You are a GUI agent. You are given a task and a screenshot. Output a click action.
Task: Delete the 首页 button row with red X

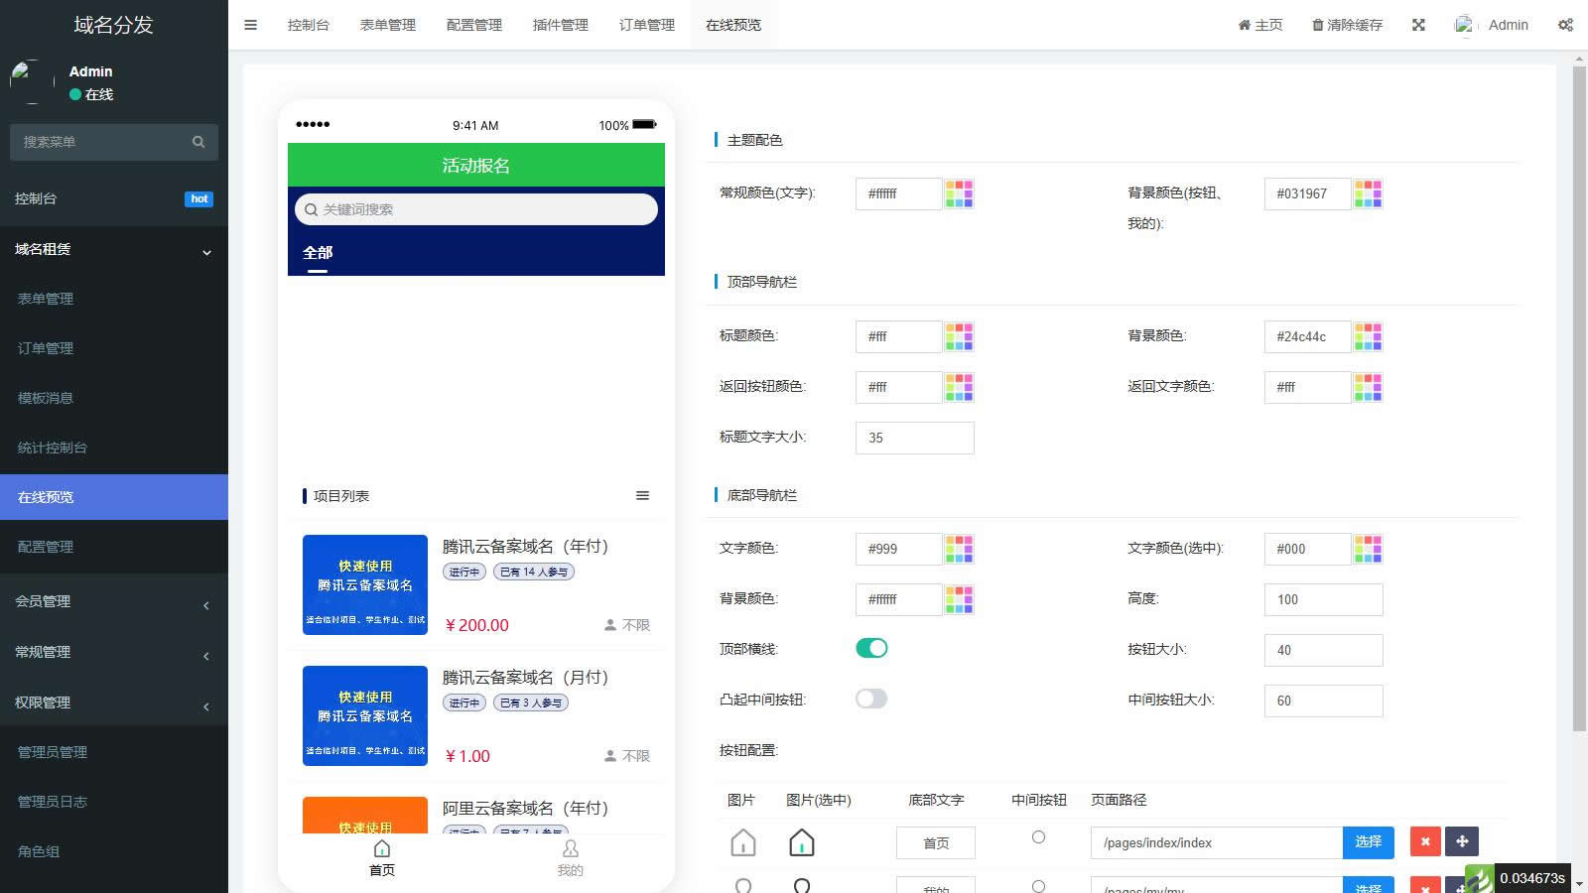(1425, 842)
